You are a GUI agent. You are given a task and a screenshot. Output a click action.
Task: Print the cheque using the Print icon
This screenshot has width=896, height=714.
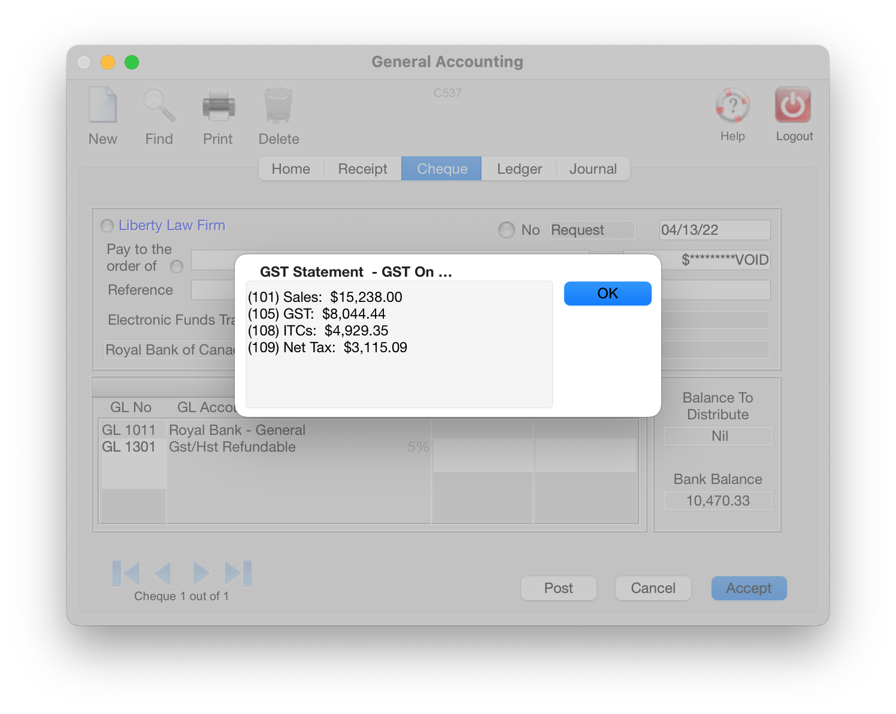pyautogui.click(x=217, y=108)
